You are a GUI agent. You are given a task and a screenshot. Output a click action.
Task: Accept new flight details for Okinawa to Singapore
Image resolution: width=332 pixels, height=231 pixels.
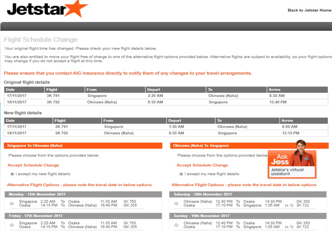click(181, 174)
